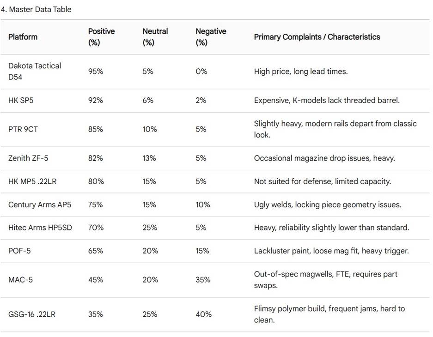Select 'High price, long lead times' complaint text

coord(301,72)
